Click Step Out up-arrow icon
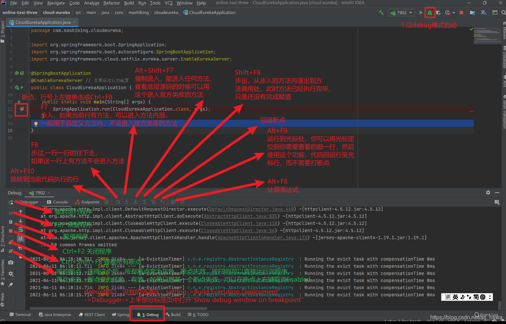506x324 pixels. (144, 202)
